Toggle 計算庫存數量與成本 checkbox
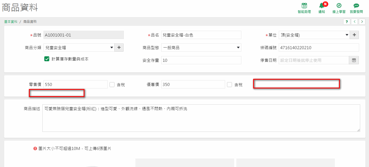Image resolution: width=369 pixels, height=167 pixels. tap(47, 59)
